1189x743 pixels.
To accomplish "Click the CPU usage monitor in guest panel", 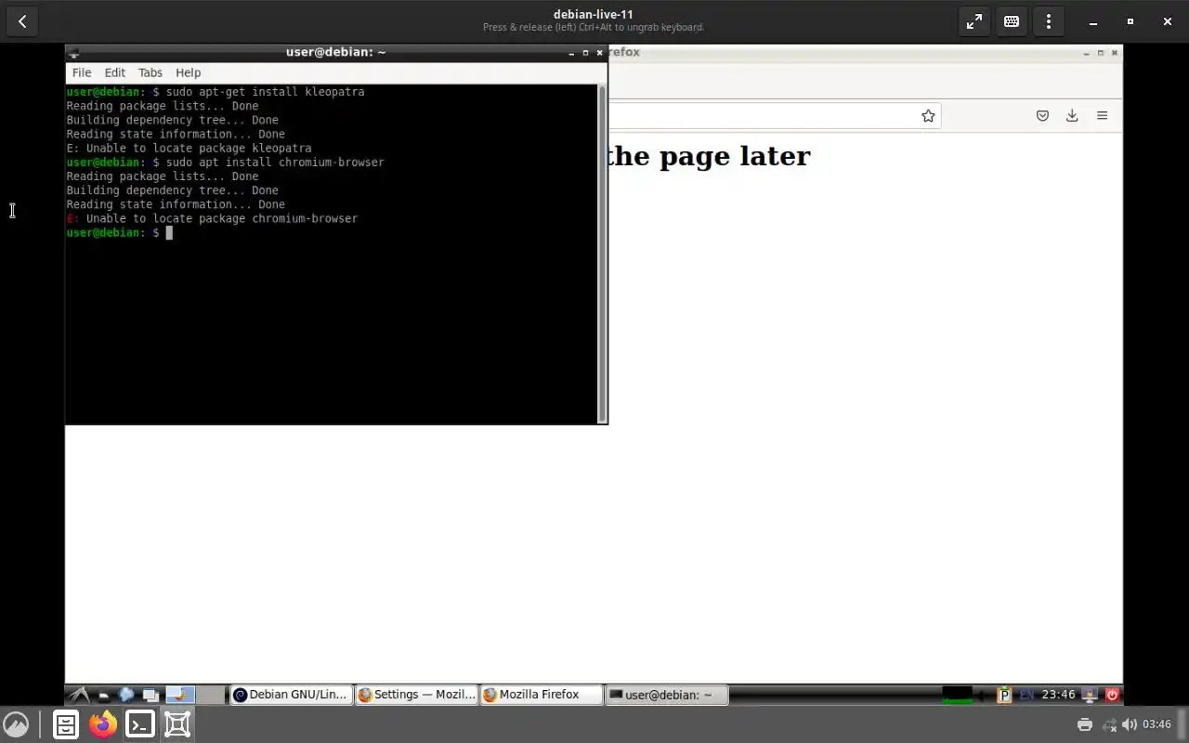I will (957, 695).
